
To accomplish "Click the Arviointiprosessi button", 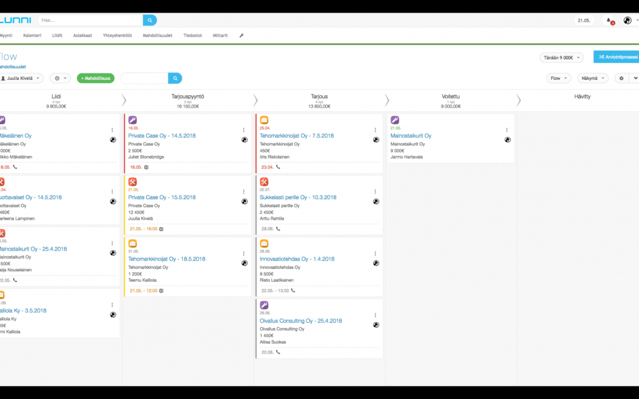I will (617, 57).
